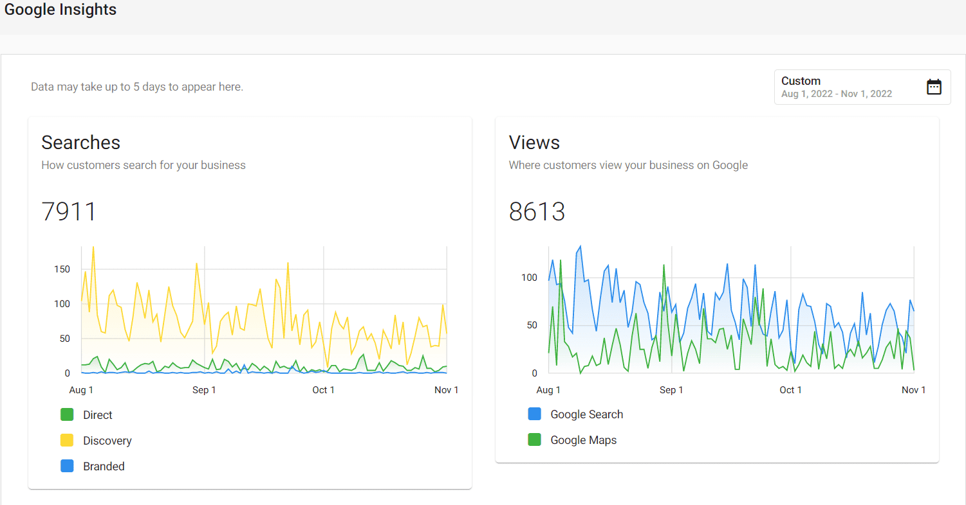Click the Google Search legend label
Viewport: 966px width, 505px height.
click(587, 414)
